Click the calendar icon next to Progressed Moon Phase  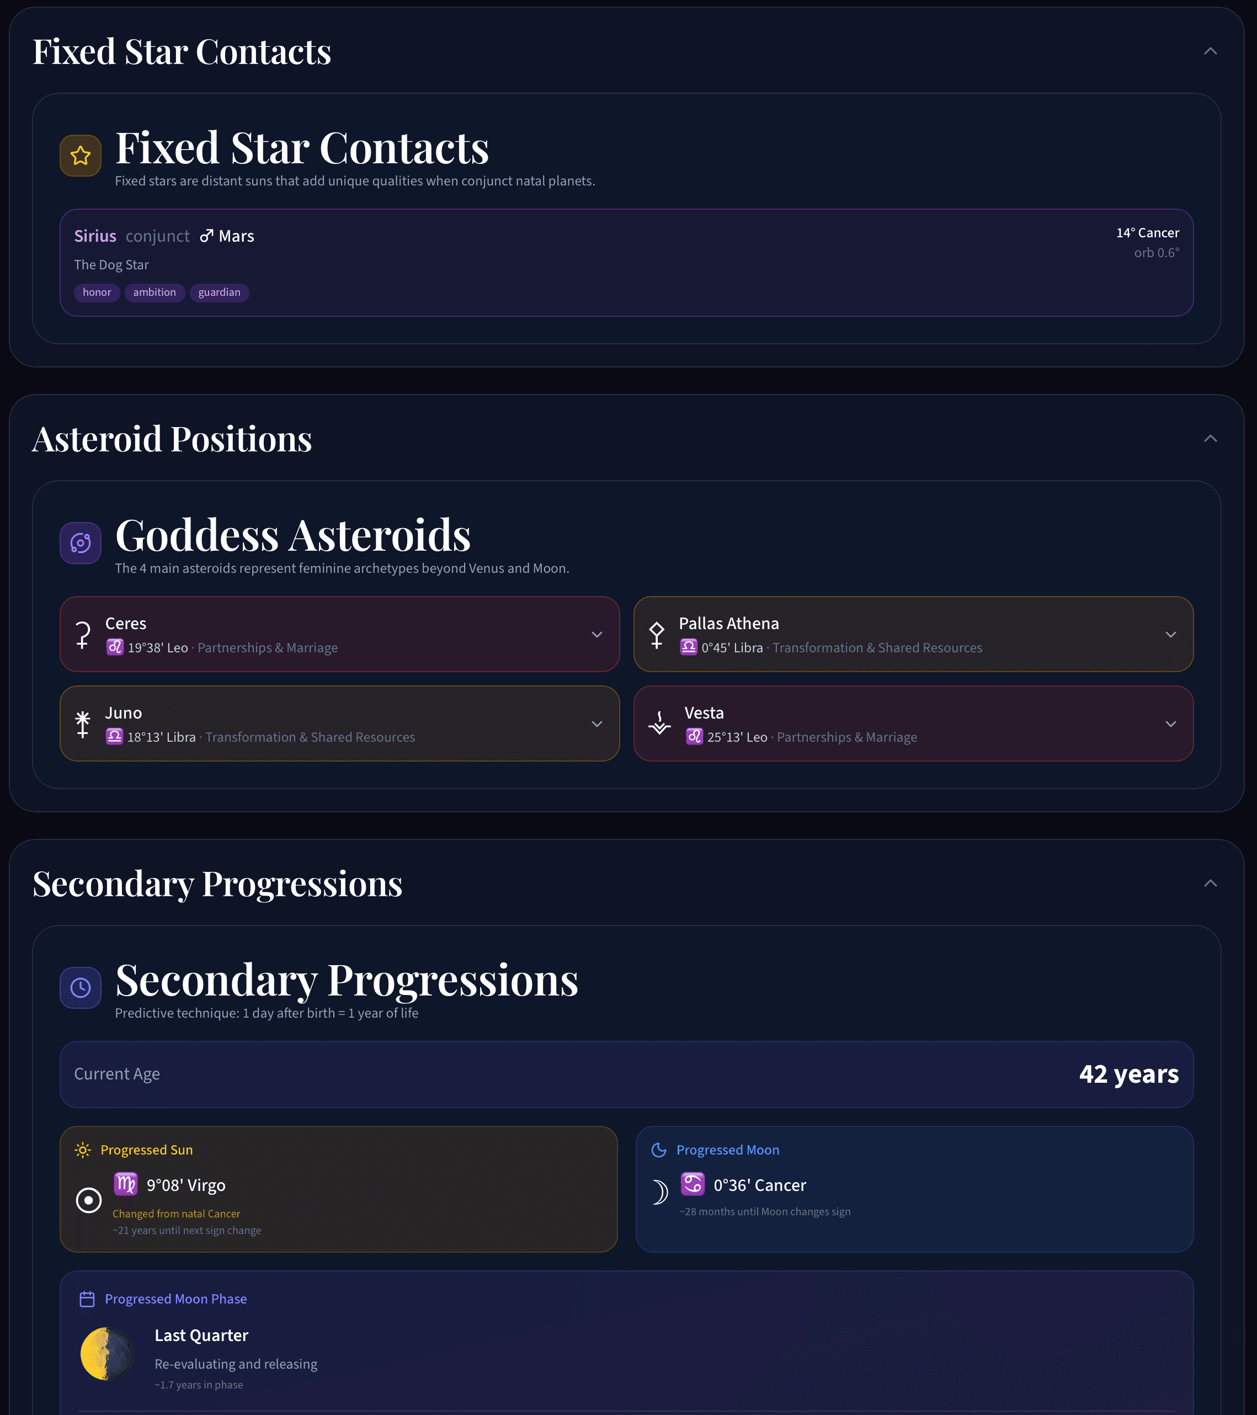[88, 1299]
